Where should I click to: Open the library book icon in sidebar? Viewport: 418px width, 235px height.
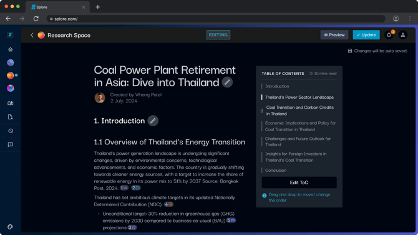(11, 103)
